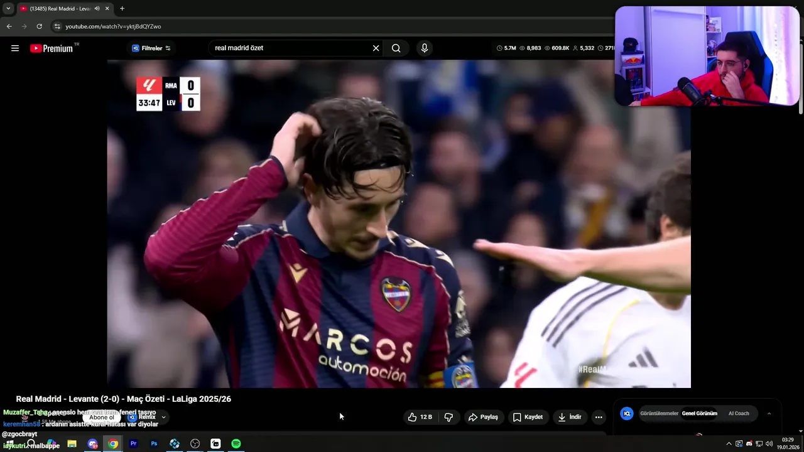804x452 pixels.
Task: Run search with the magnifier icon
Action: coord(396,48)
